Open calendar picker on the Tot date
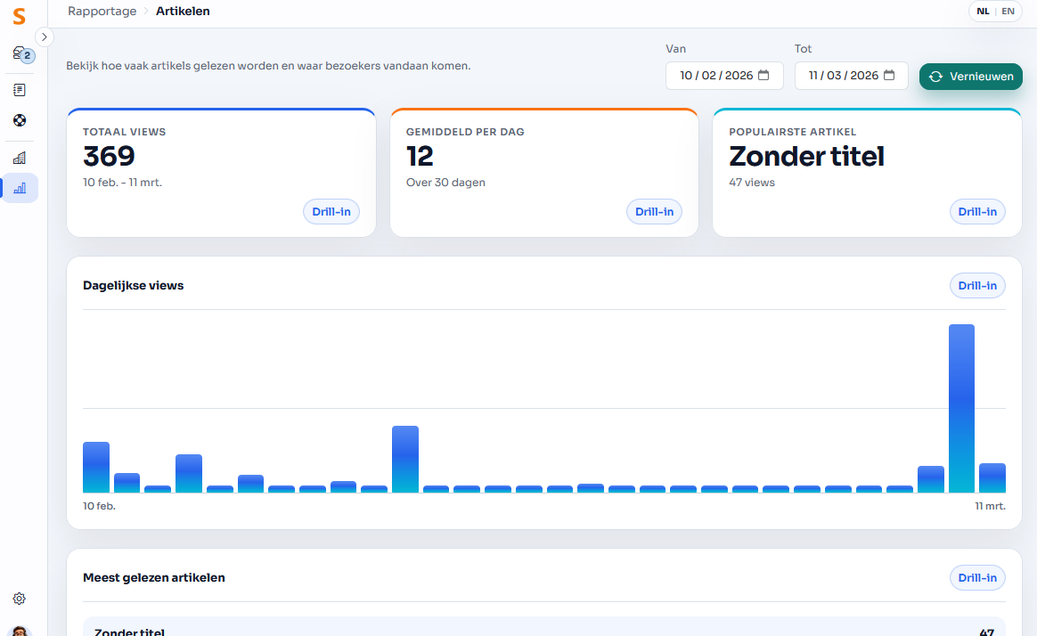This screenshot has height=636, width=1037. (x=888, y=76)
